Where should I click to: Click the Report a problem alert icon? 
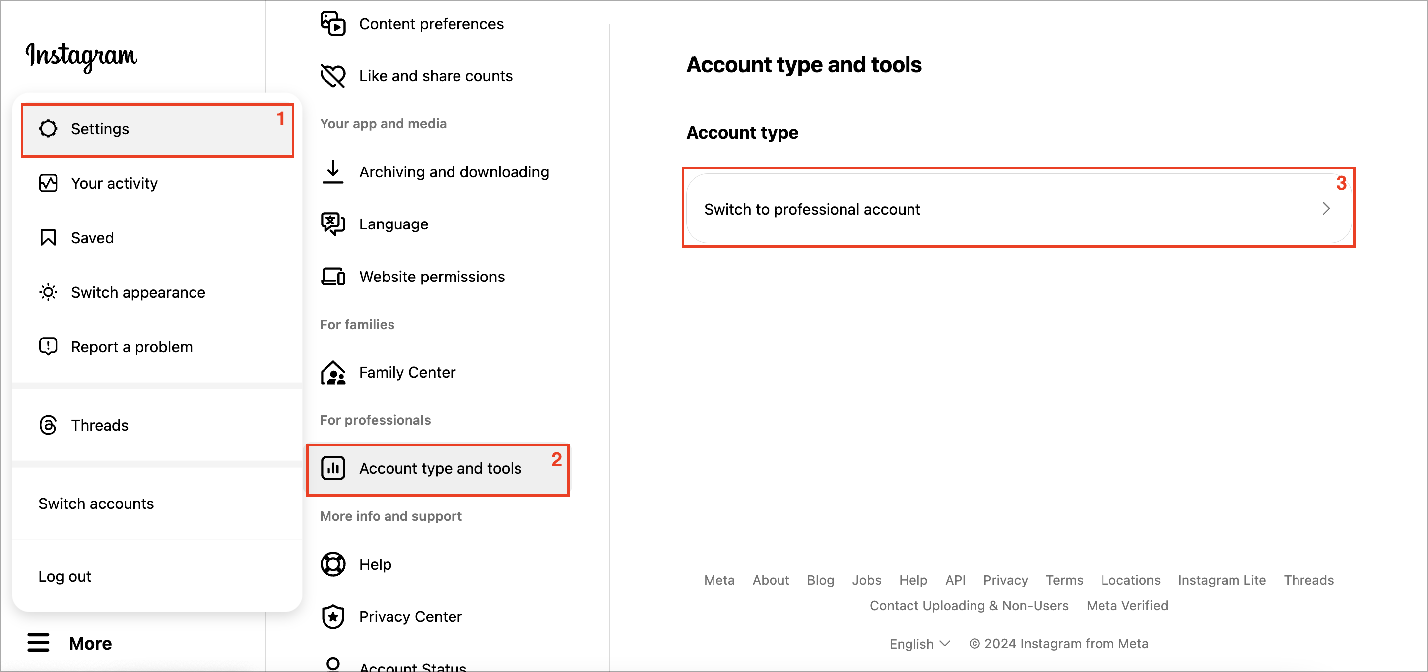(48, 346)
